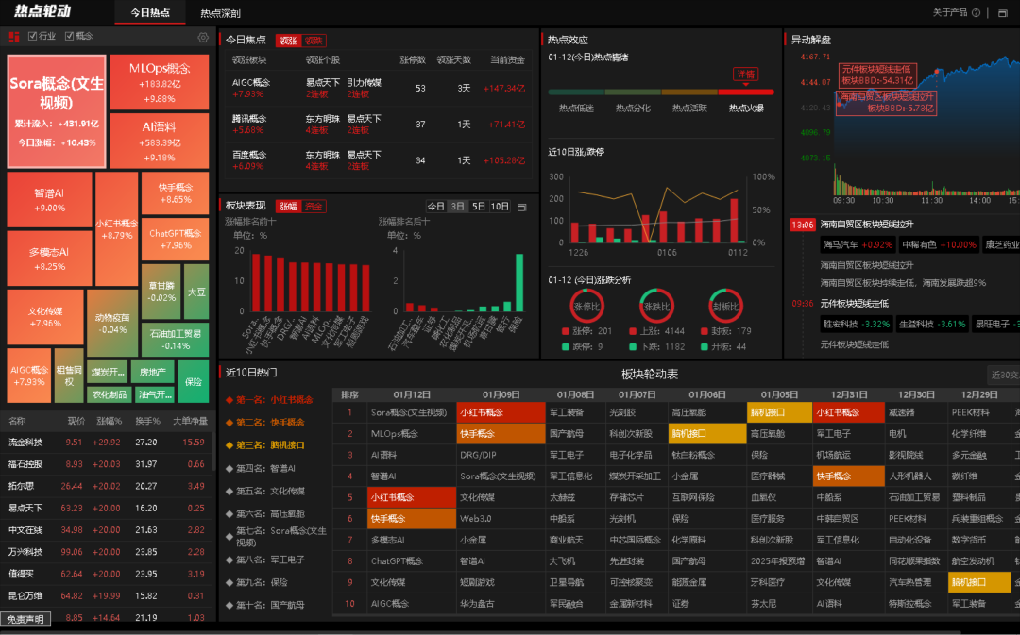Click the 封板比 donut chart
This screenshot has width=1020, height=635.
pyautogui.click(x=725, y=306)
